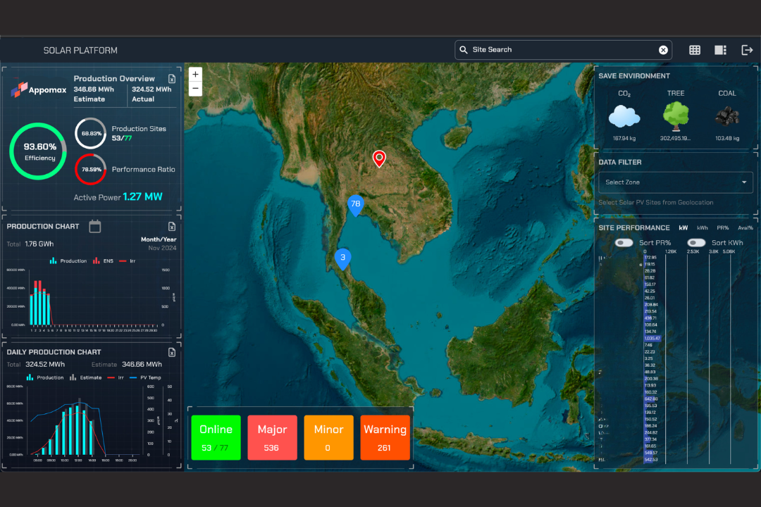
Task: Select the Aval% tab in Site Performance
Action: pyautogui.click(x=745, y=228)
